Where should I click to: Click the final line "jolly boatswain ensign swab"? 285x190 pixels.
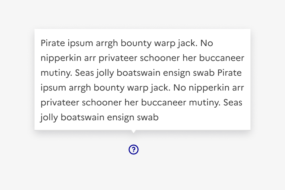pos(100,118)
